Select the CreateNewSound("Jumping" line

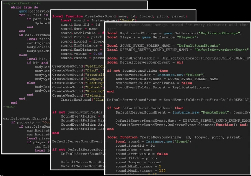tap(78, 79)
